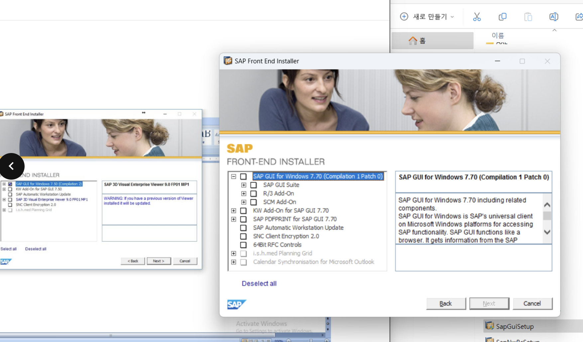Select 'SAP 3D Visual Enterprise Viewer 9.0 FP01 MP1' row in small window
The height and width of the screenshot is (342, 583).
click(x=52, y=200)
